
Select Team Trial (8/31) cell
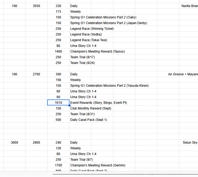[x=82, y=114]
